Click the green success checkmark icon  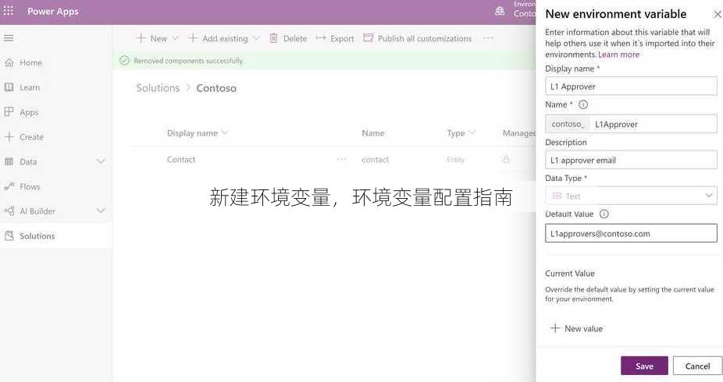click(124, 60)
